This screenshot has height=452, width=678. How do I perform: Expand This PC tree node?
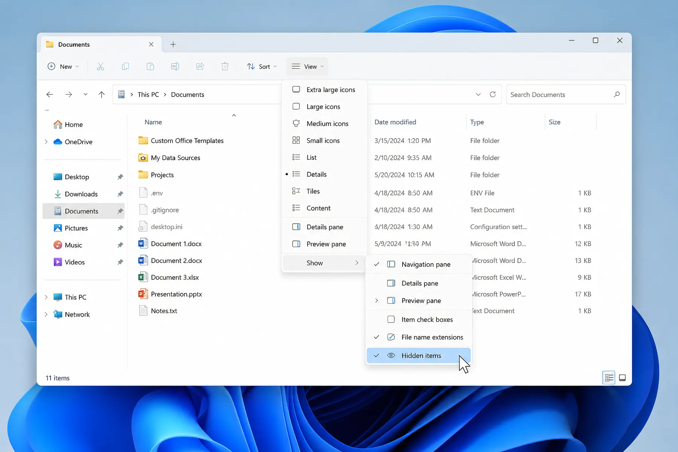(46, 297)
